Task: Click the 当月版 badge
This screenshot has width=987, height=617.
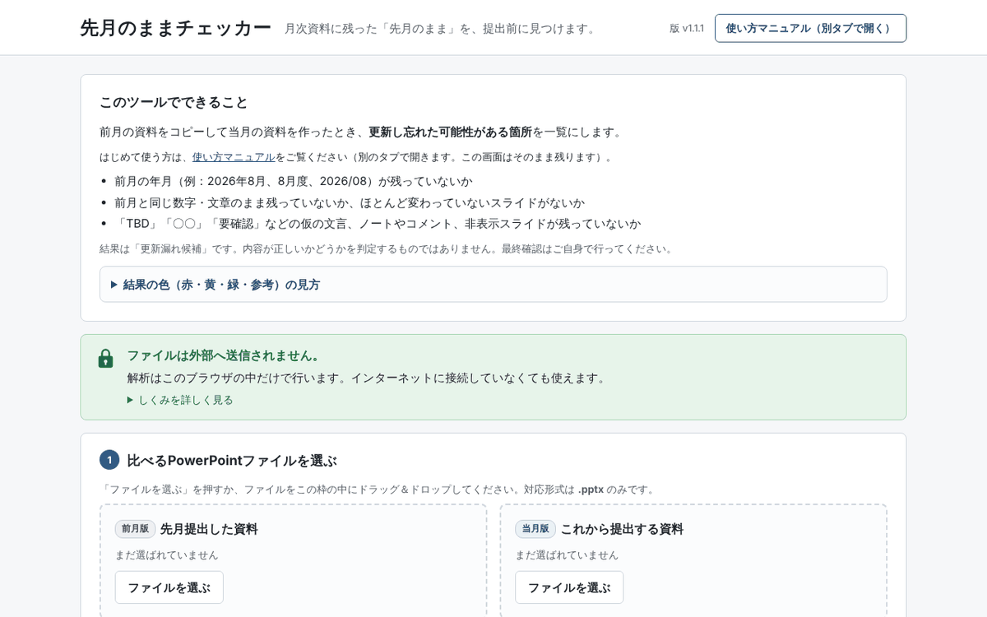Action: [x=535, y=529]
